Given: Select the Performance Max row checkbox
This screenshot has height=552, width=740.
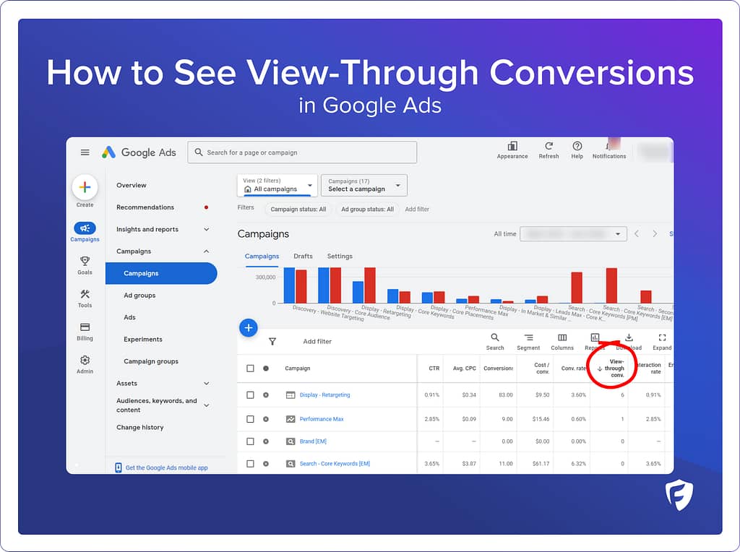Looking at the screenshot, I should point(250,419).
